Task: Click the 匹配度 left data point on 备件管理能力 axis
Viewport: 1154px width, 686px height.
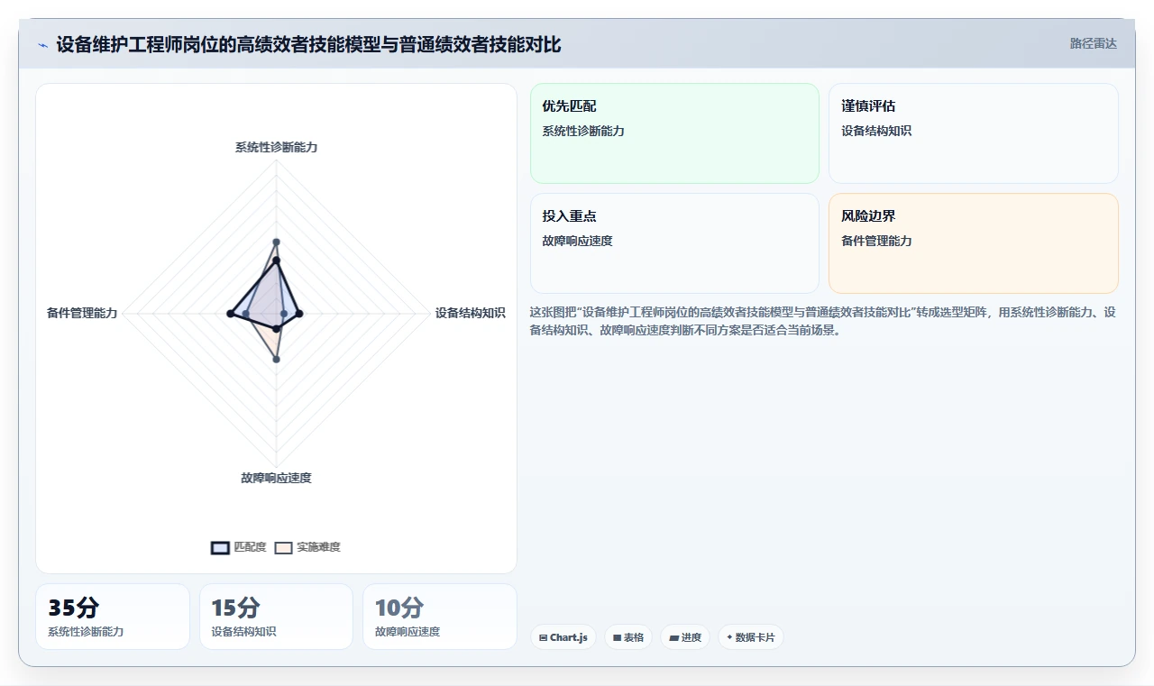Action: (x=230, y=314)
